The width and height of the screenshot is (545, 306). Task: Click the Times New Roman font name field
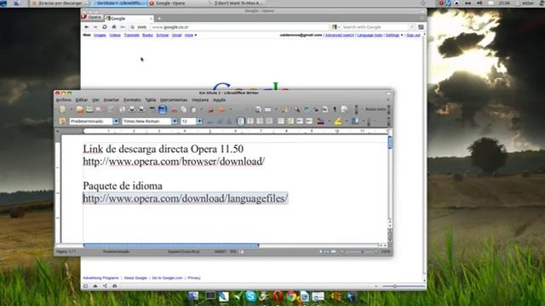click(146, 121)
